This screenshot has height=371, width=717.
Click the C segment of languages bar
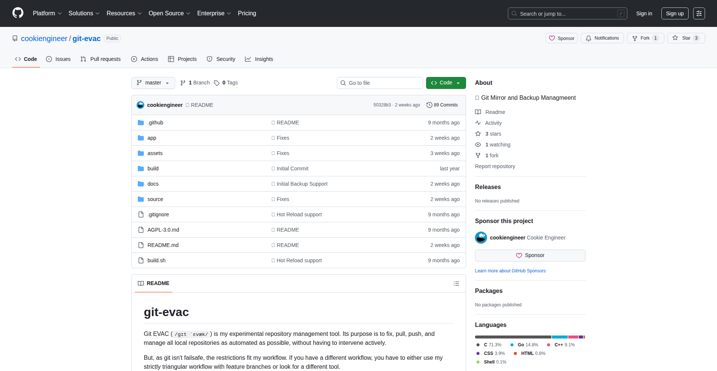point(512,337)
